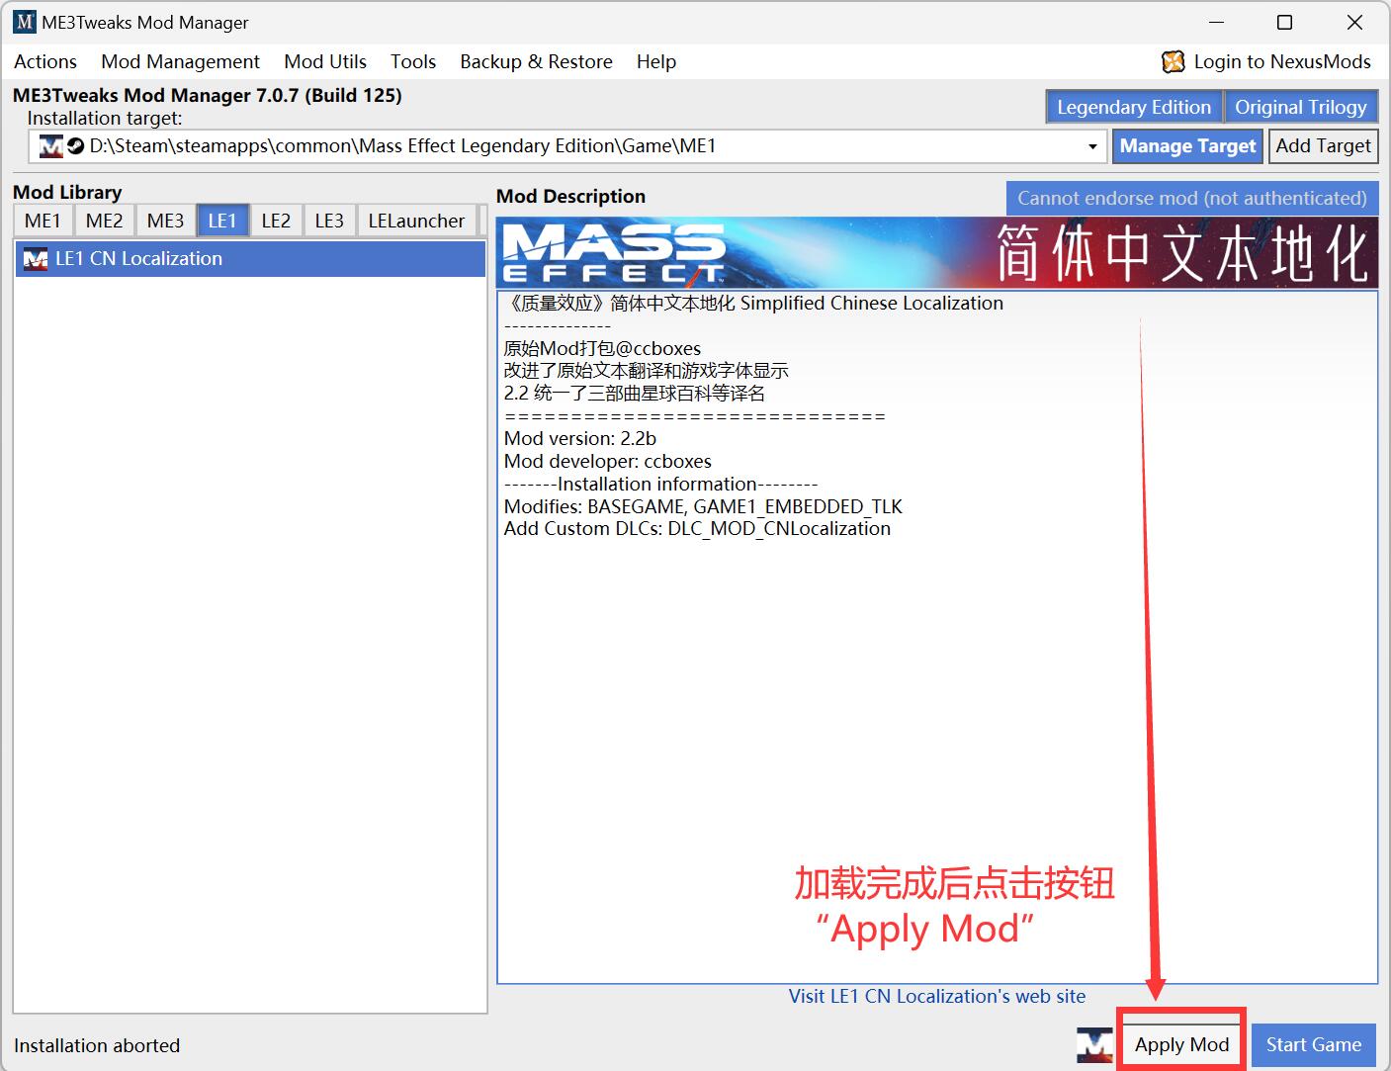Click the game icon in installation target box
This screenshot has width=1391, height=1071.
pos(50,146)
